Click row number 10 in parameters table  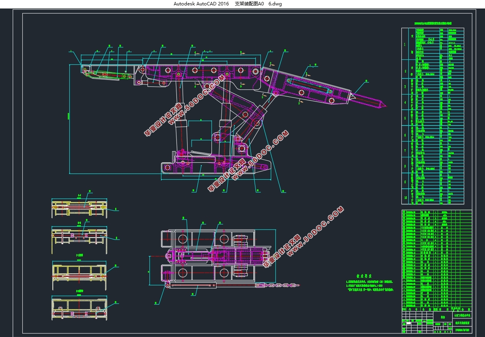(x=404, y=197)
